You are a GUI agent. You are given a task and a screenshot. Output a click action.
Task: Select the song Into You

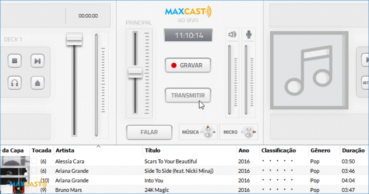[x=154, y=180]
